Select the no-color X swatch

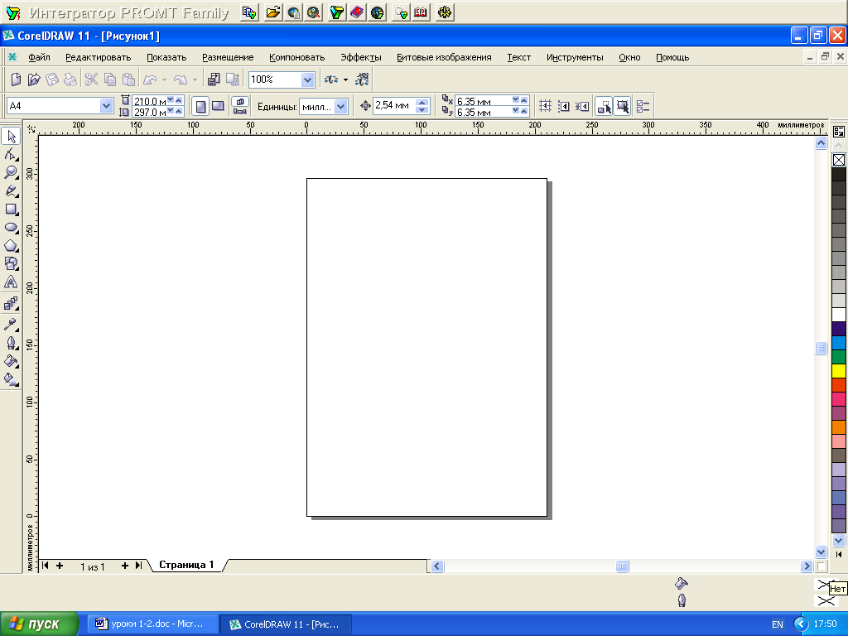[x=839, y=160]
